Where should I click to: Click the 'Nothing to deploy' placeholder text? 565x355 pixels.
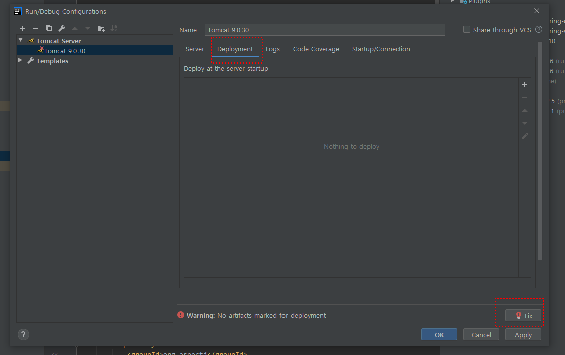pos(351,147)
